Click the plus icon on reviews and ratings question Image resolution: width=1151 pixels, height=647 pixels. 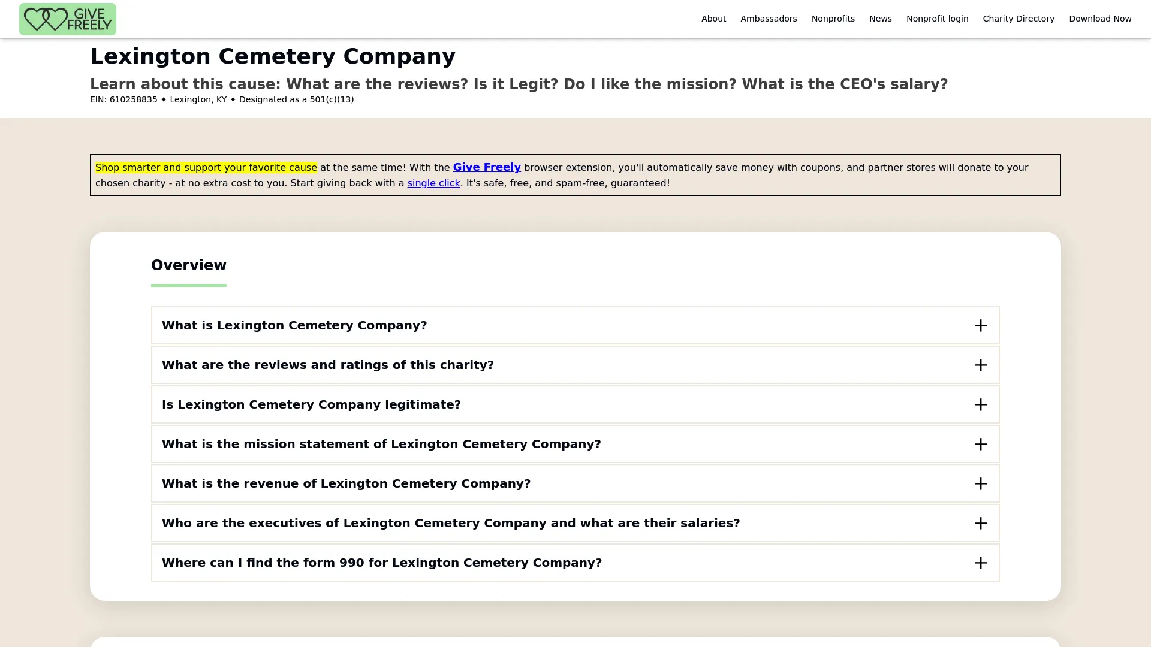[x=981, y=365]
